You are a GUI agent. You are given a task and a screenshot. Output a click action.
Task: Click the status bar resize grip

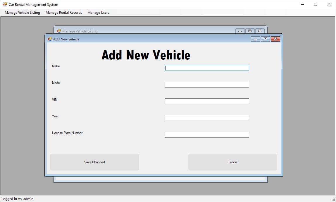333,199
